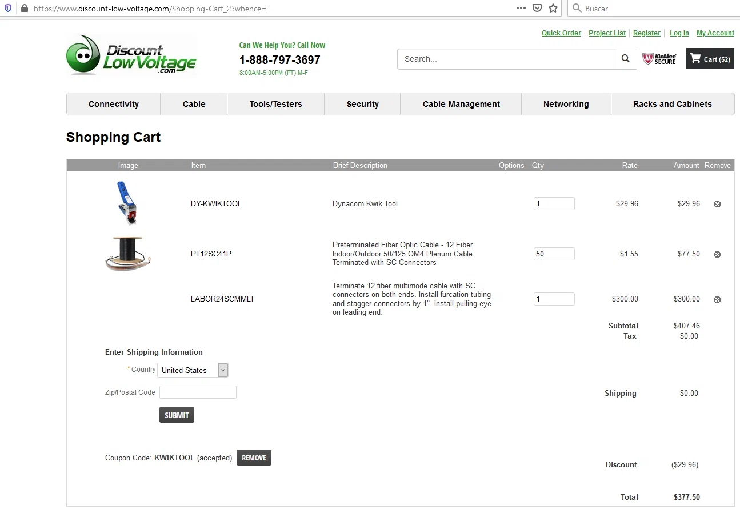Screen dimensions: 740x509
Task: Open the Cable Management menu
Action: point(461,104)
